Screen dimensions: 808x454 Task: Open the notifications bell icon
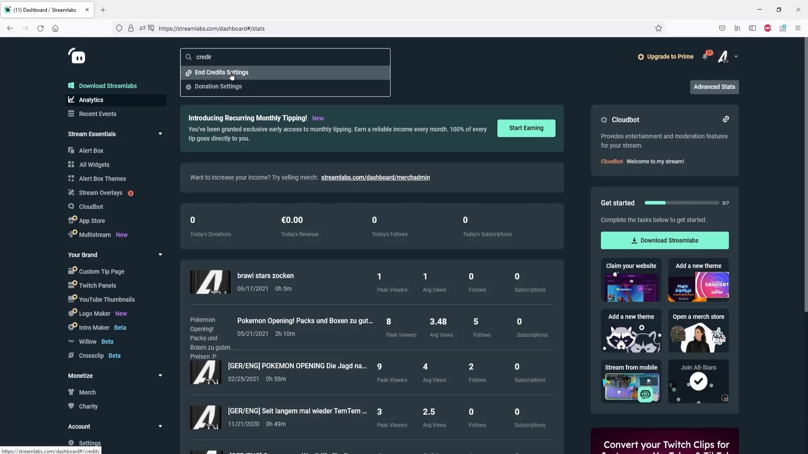tap(705, 57)
